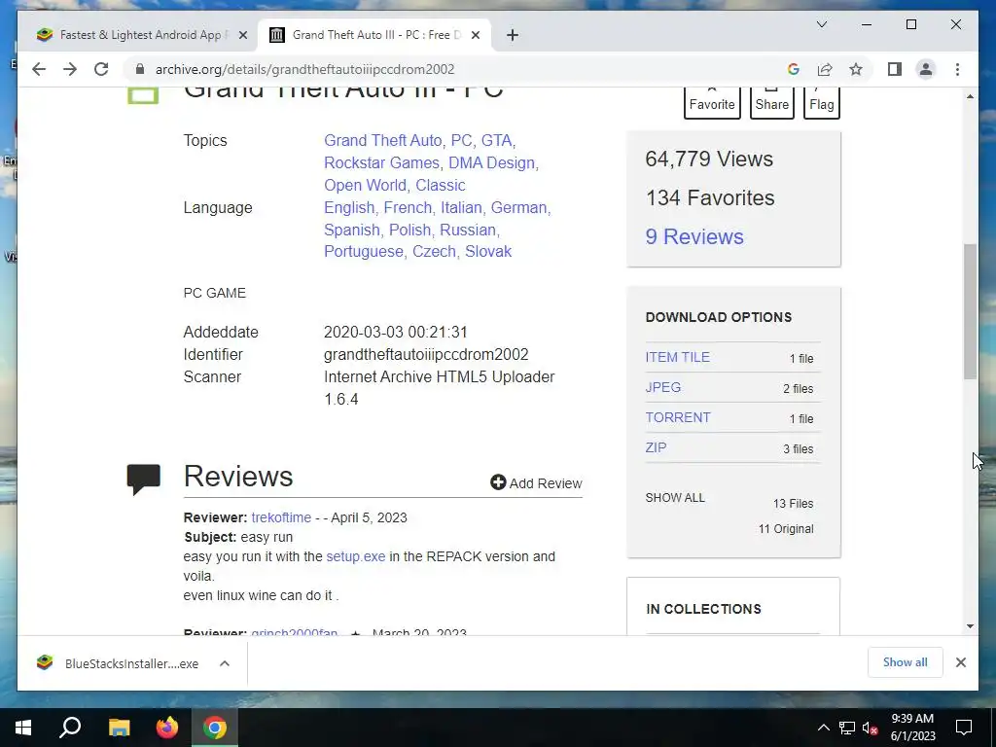Viewport: 996px width, 747px height.
Task: Open the Windows Start menu
Action: pyautogui.click(x=23, y=728)
